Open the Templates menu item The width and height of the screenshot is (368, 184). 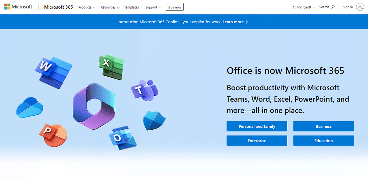(x=131, y=7)
